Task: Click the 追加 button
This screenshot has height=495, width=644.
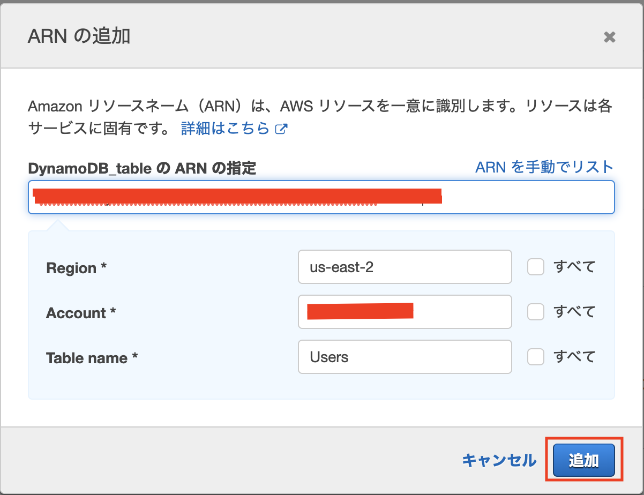Action: point(584,460)
